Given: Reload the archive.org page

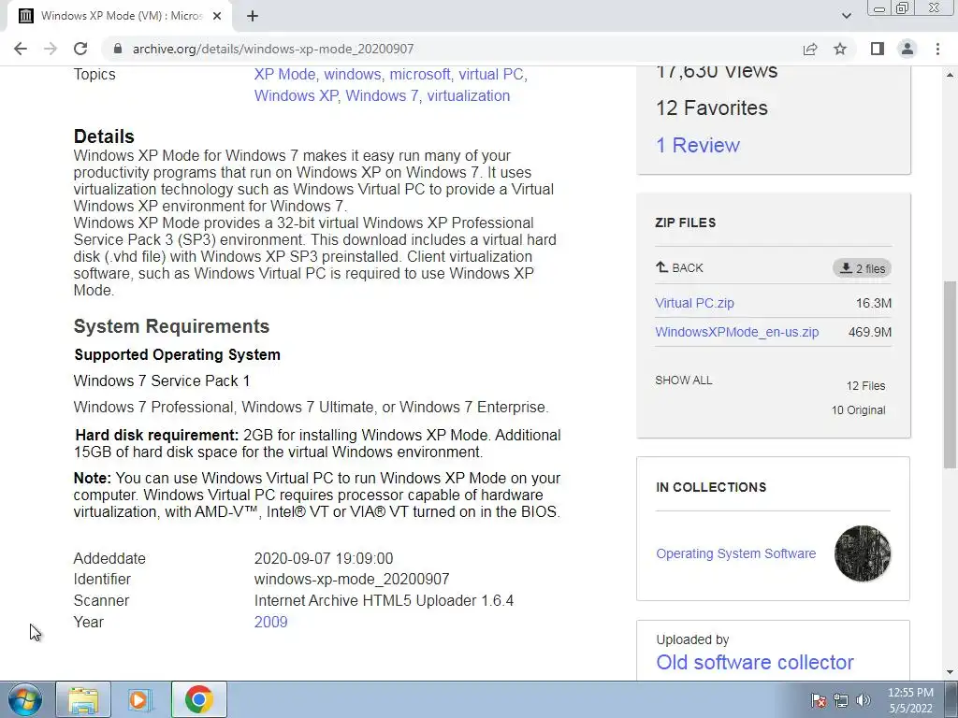Looking at the screenshot, I should [x=80, y=49].
